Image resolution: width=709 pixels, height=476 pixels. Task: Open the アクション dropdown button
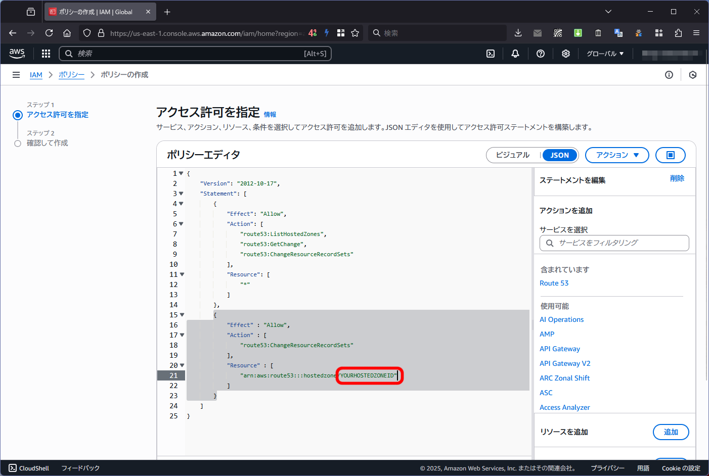click(617, 155)
